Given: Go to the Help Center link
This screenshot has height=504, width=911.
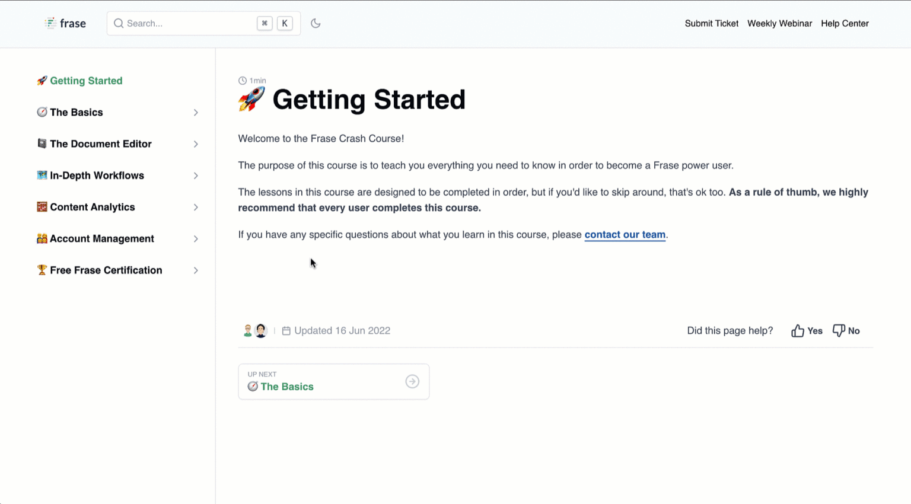Looking at the screenshot, I should [845, 24].
